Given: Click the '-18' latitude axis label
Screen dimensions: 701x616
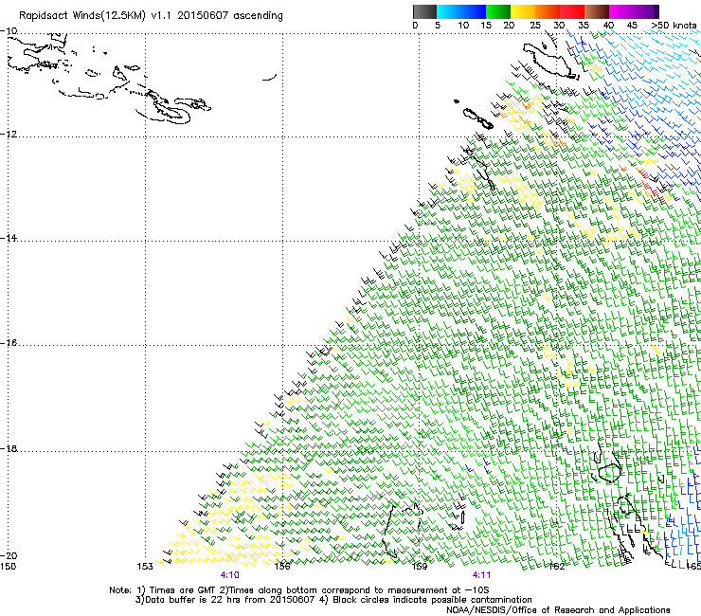Looking at the screenshot, I should pyautogui.click(x=9, y=448).
